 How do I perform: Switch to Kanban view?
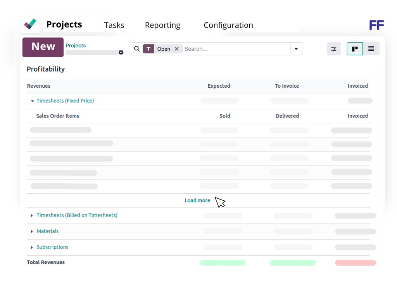click(355, 49)
